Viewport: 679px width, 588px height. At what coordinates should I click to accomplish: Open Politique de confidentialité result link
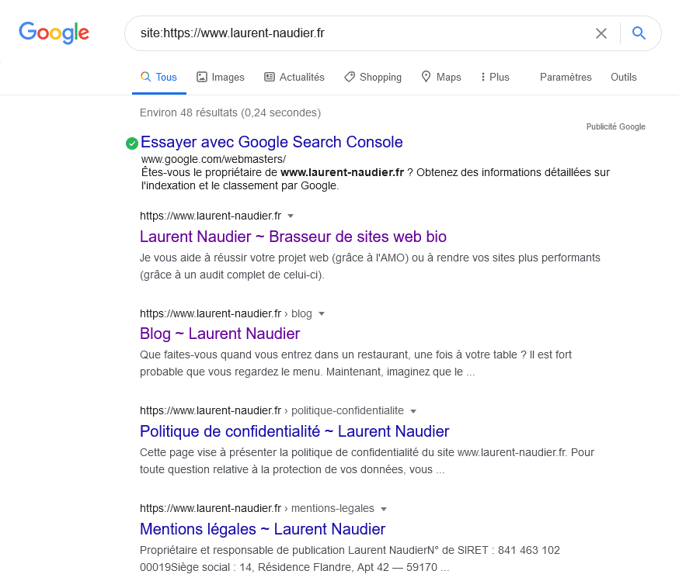click(294, 431)
